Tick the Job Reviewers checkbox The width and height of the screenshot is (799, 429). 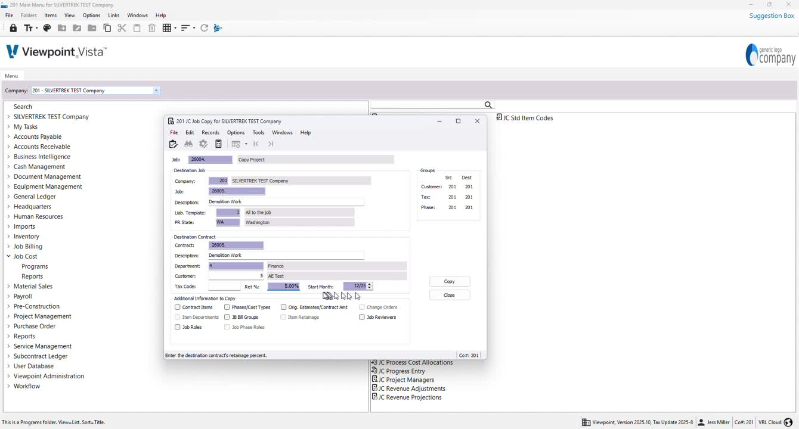click(x=362, y=317)
